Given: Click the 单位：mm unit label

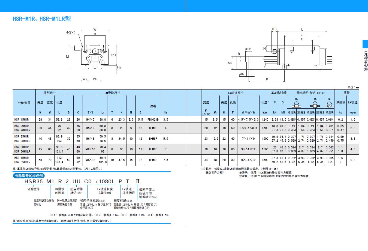Looking at the screenshot, I should tap(353, 88).
